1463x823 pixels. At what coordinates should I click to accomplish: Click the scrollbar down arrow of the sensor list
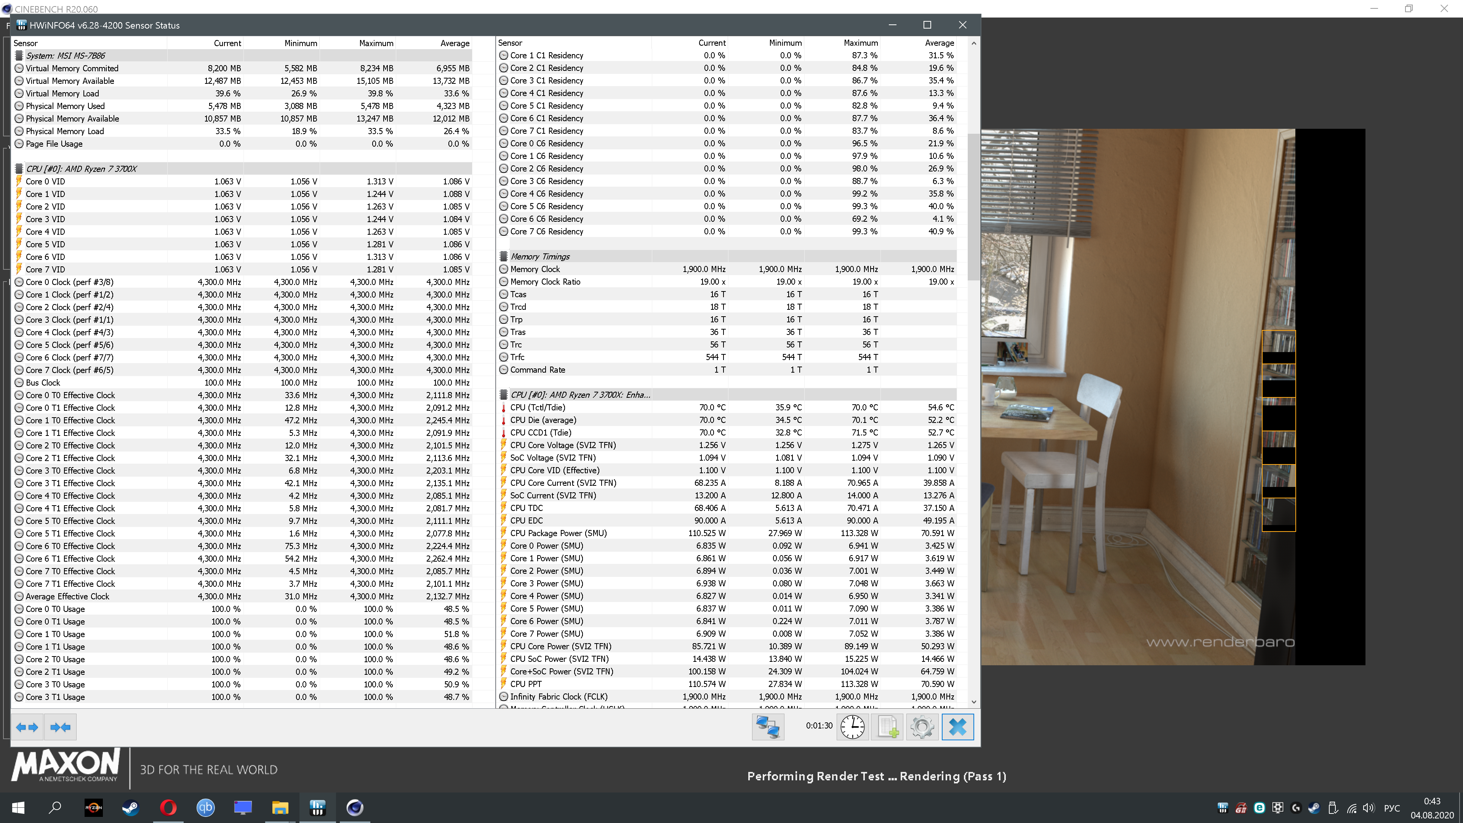click(x=973, y=701)
